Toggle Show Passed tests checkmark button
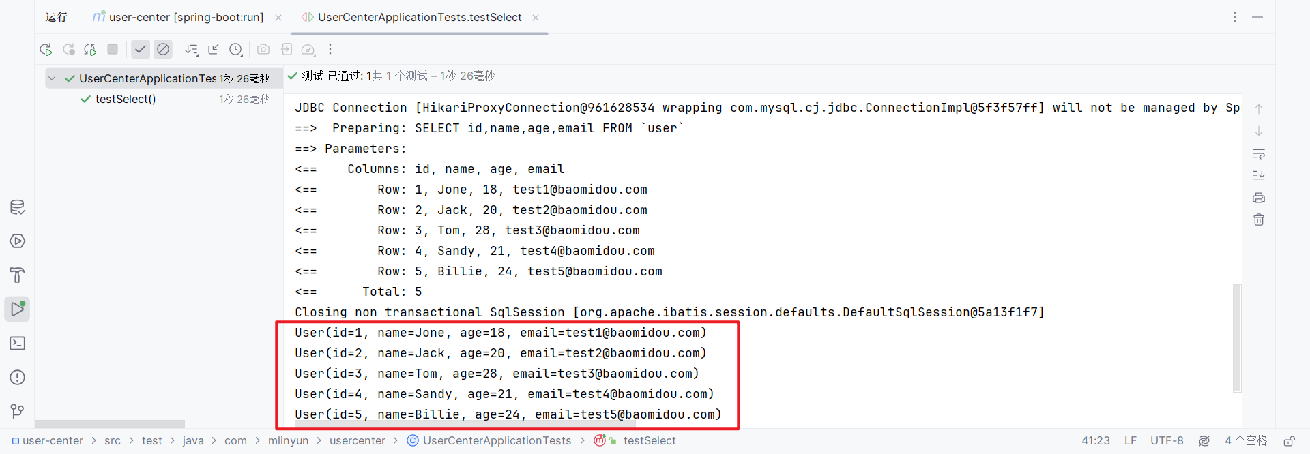1310x454 pixels. pos(140,50)
